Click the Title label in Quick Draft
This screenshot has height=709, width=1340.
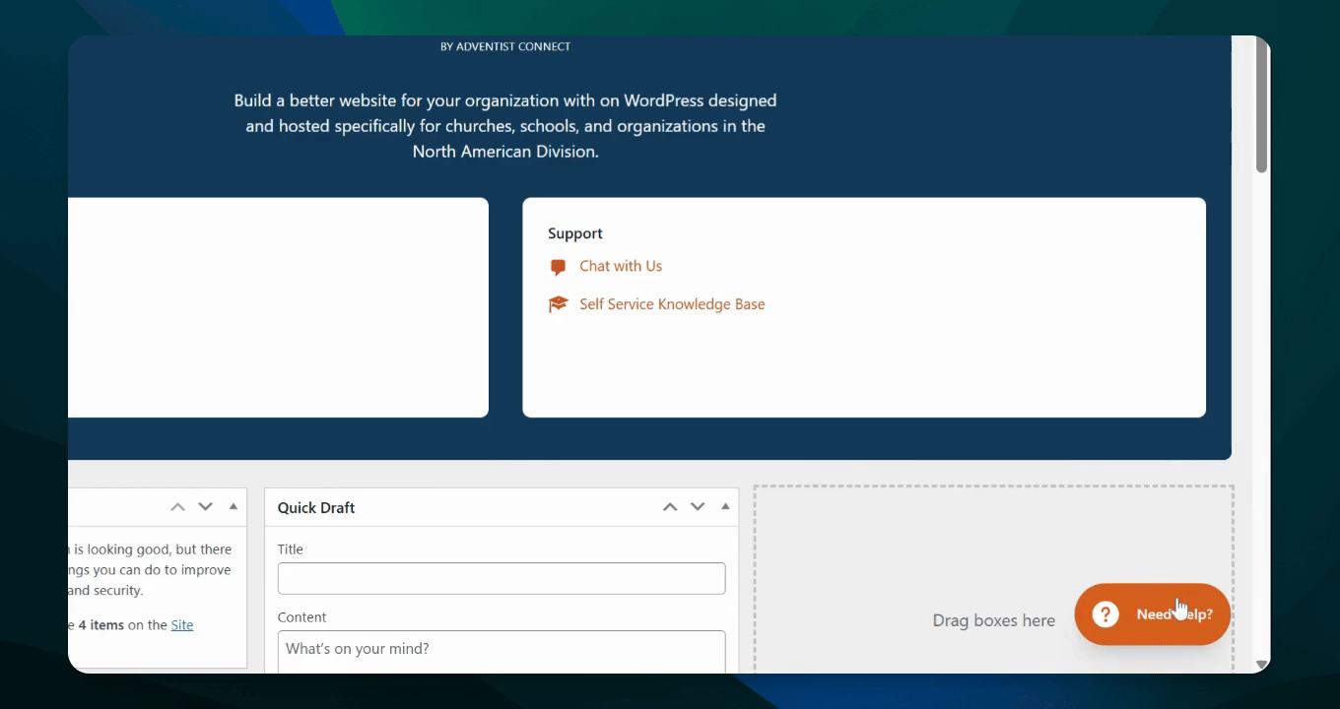[x=291, y=549]
